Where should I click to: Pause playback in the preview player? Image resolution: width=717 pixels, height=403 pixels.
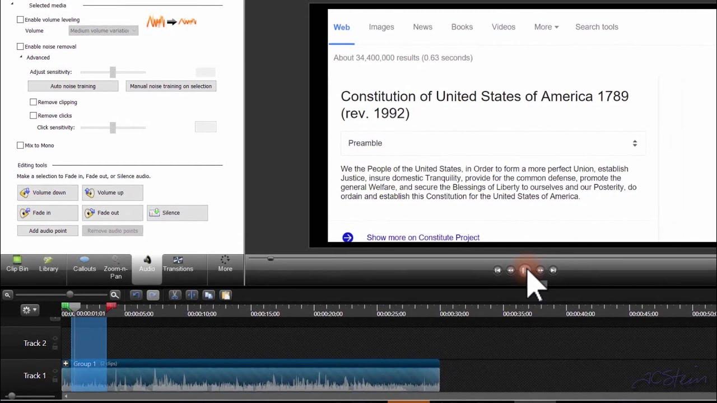click(x=525, y=270)
